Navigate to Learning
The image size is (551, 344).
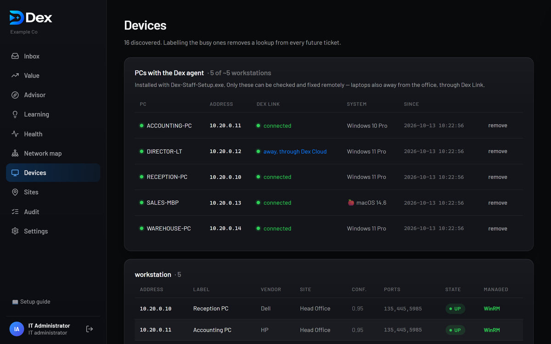pyautogui.click(x=53, y=114)
